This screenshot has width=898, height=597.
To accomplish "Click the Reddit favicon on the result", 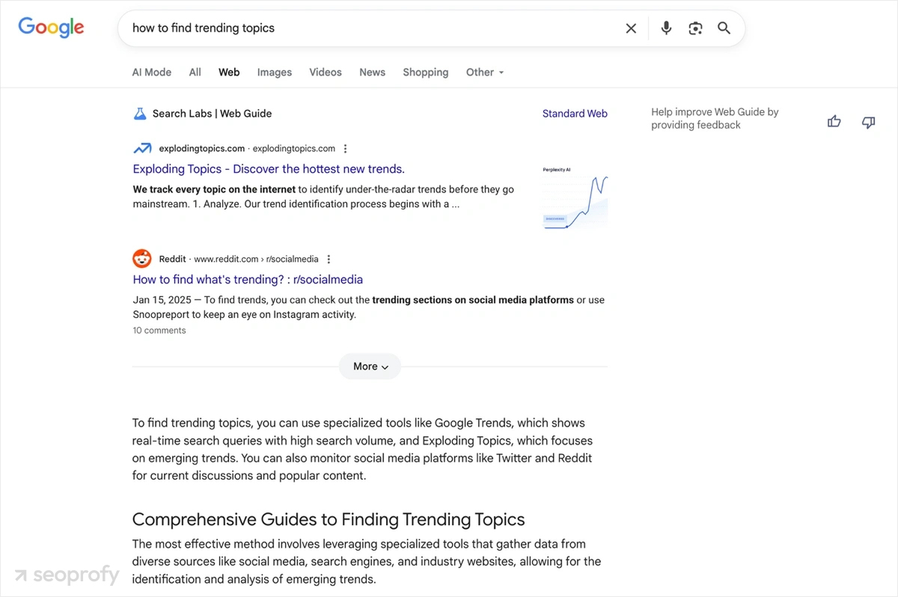I will [141, 258].
